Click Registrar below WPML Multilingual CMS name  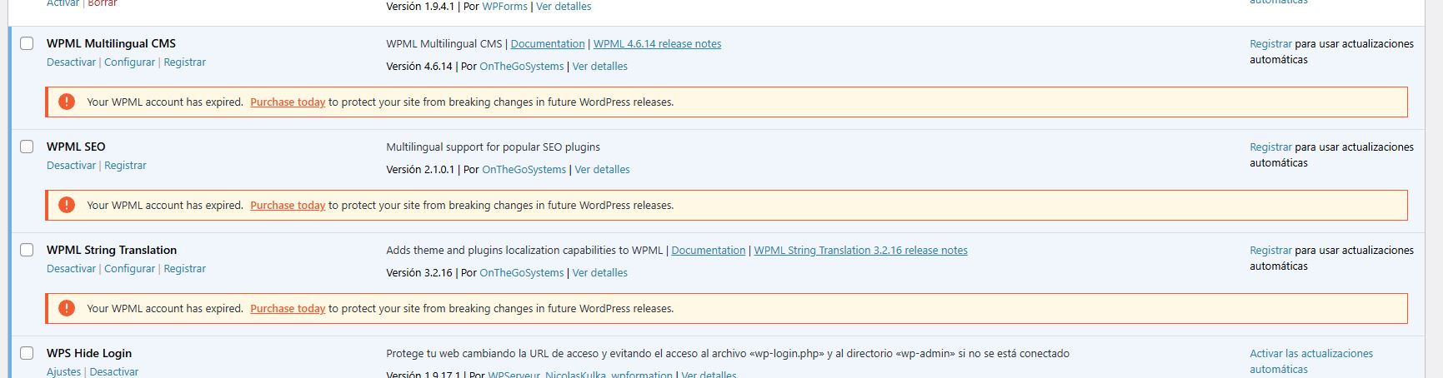tap(184, 62)
